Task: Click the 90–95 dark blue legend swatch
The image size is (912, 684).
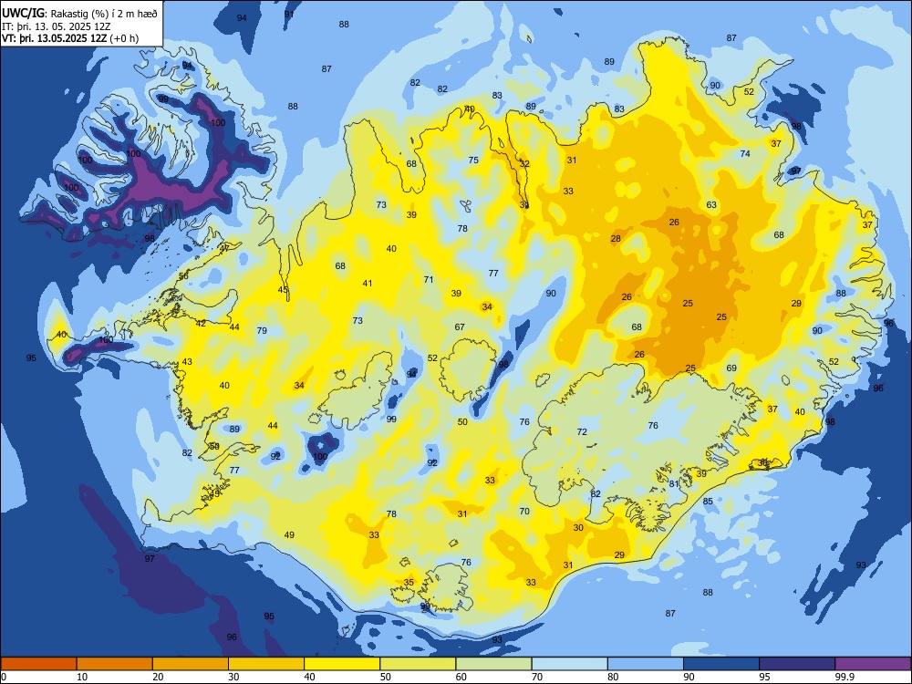Action: (721, 664)
